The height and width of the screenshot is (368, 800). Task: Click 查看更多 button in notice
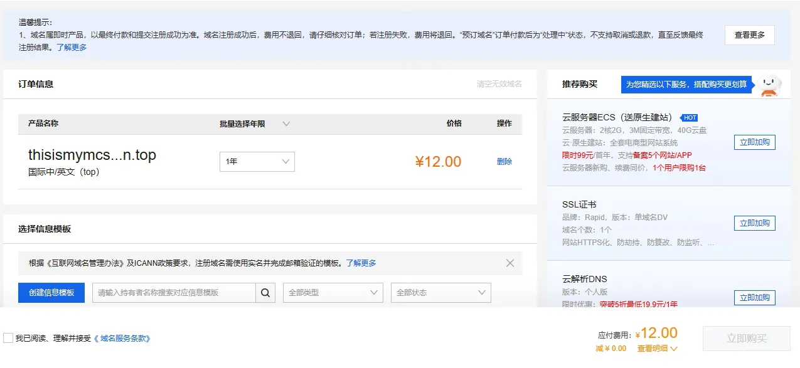pyautogui.click(x=749, y=35)
